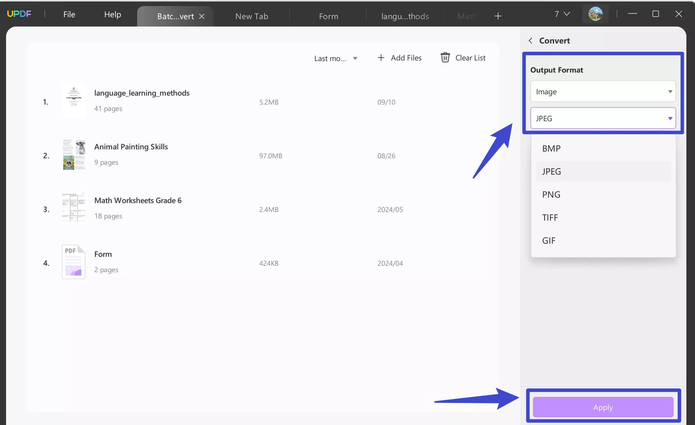695x425 pixels.
Task: Click the Apply button to convert
Action: (603, 407)
